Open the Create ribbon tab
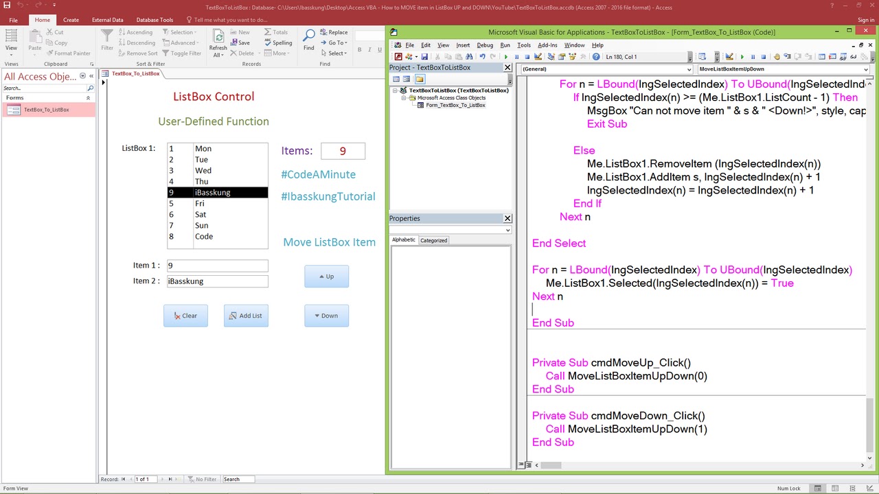 point(71,20)
